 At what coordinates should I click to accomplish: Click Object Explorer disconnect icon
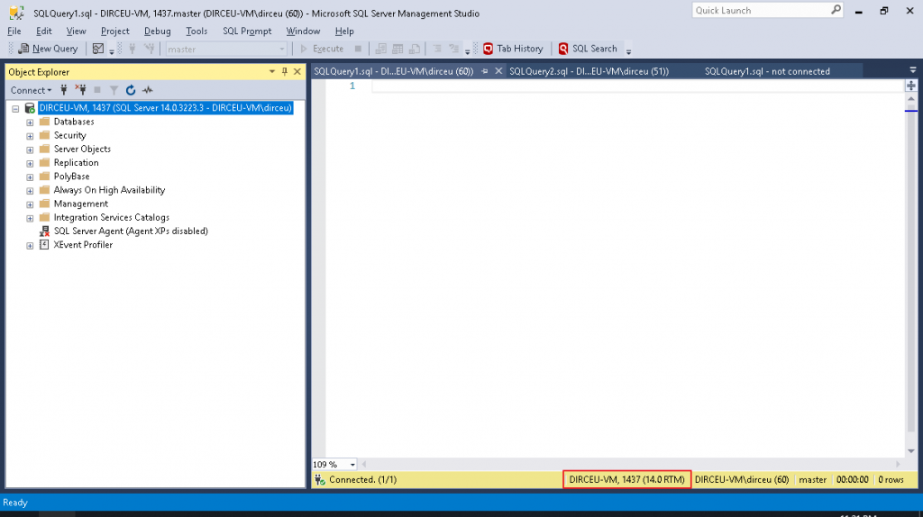tap(80, 90)
